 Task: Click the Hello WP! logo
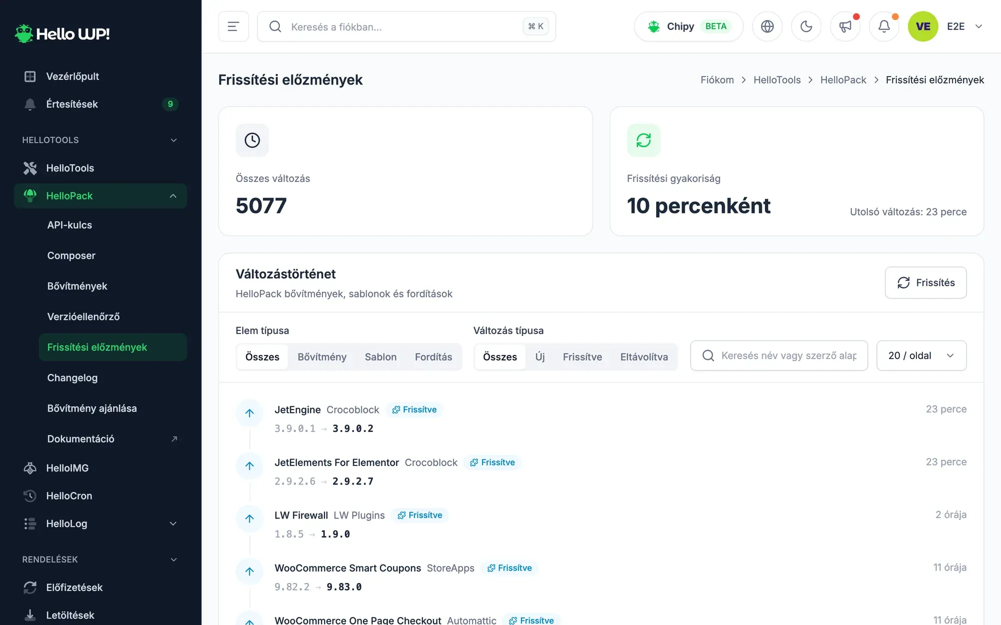63,33
